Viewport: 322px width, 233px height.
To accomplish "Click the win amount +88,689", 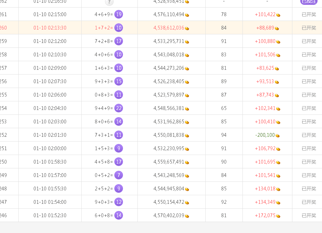I will tap(265, 28).
